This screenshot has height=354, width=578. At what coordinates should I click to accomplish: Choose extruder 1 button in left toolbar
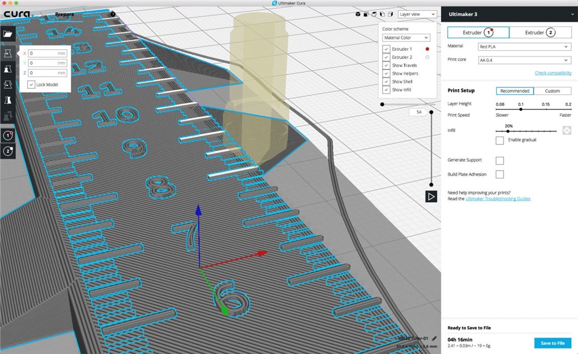click(x=8, y=136)
